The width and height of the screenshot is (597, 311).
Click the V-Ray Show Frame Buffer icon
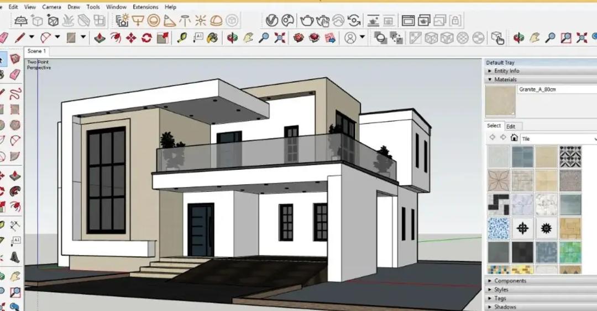point(408,21)
